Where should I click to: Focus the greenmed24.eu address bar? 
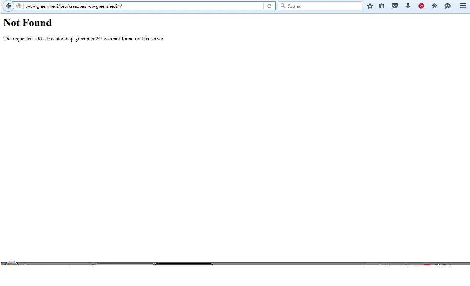(x=143, y=6)
